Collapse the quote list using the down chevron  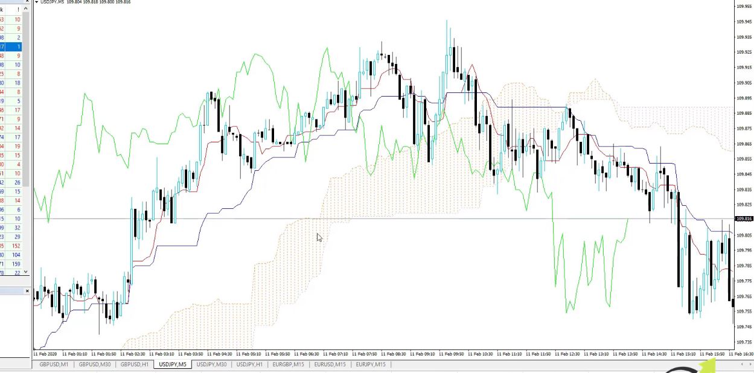tap(27, 273)
